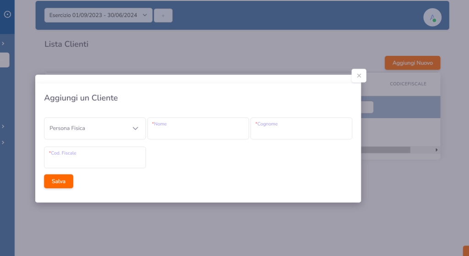This screenshot has height=256, width=469.
Task: Click the table's horizontal scrollbar track
Action: click(x=421, y=150)
